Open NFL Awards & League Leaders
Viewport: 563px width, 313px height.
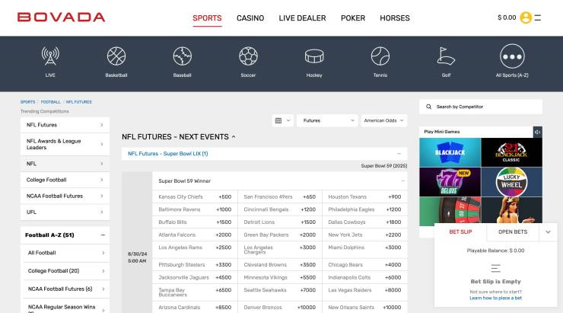click(65, 144)
